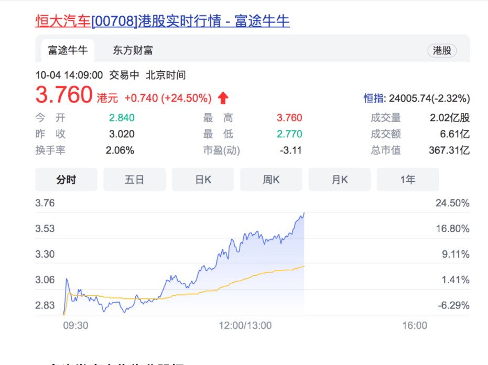Click the 交易中 trading status text
This screenshot has height=365, width=488.
(124, 75)
